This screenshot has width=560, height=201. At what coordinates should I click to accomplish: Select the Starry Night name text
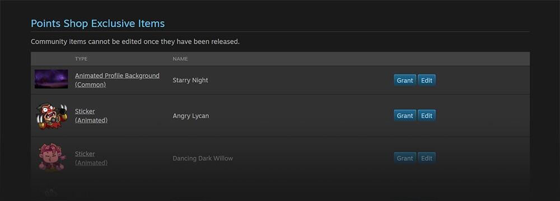190,80
